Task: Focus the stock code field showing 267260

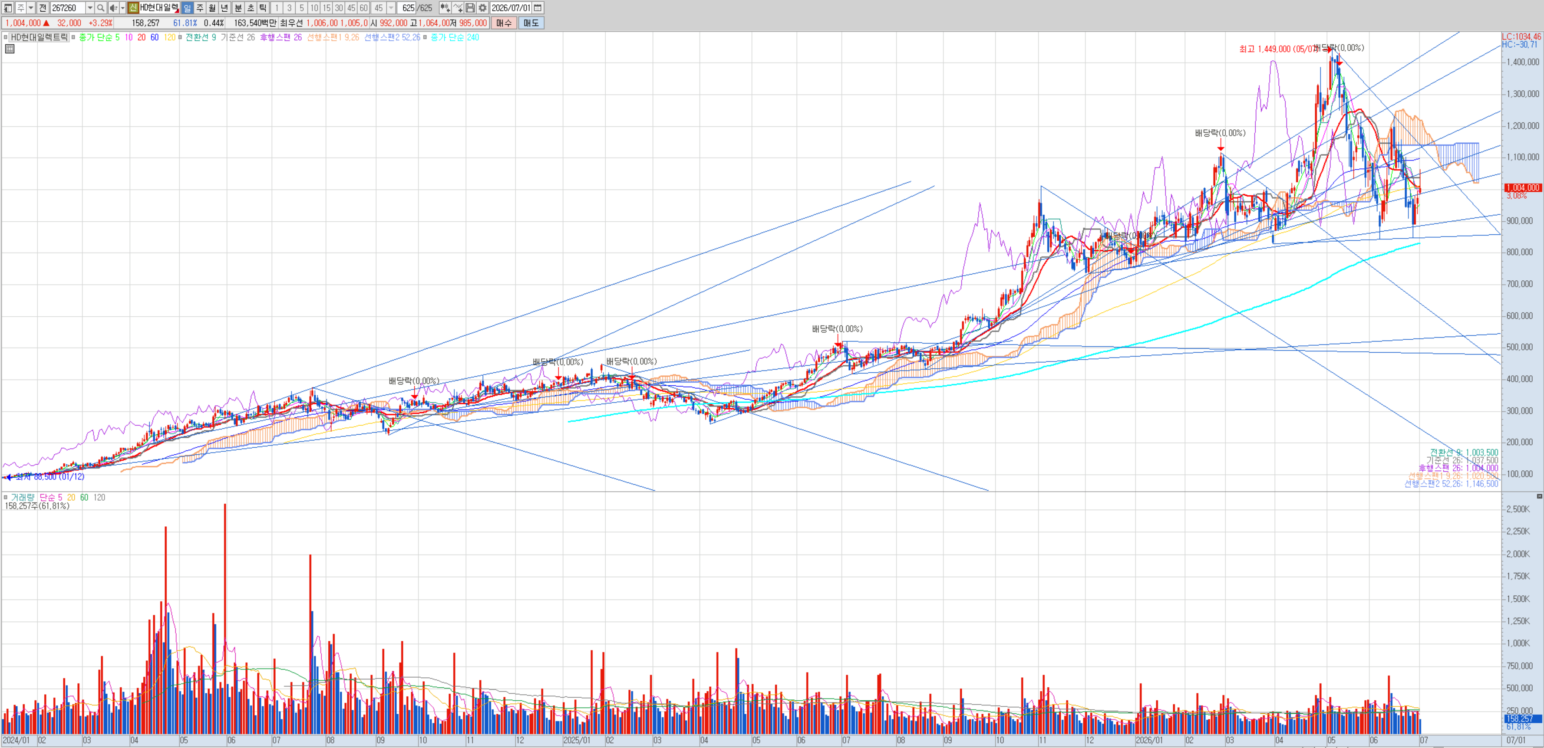Action: click(68, 8)
